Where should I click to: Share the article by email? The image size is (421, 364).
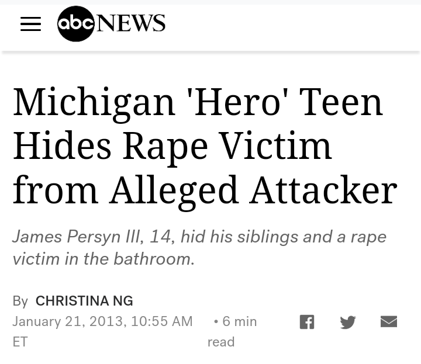(x=389, y=321)
